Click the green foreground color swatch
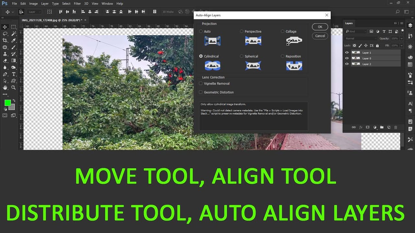 pyautogui.click(x=7, y=103)
